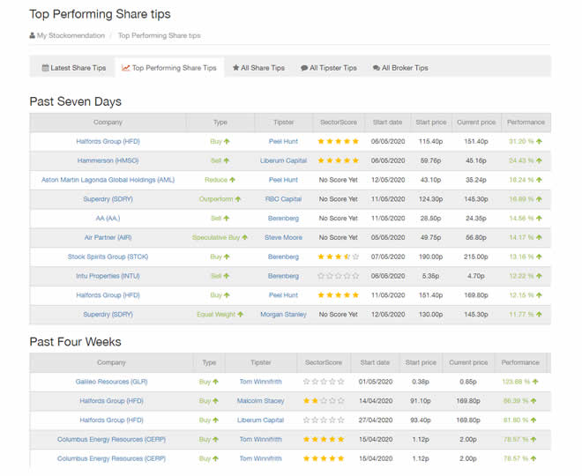This screenshot has height=476, width=582.
Task: Click the Performance column header in Past Seven Days
Action: coord(526,122)
